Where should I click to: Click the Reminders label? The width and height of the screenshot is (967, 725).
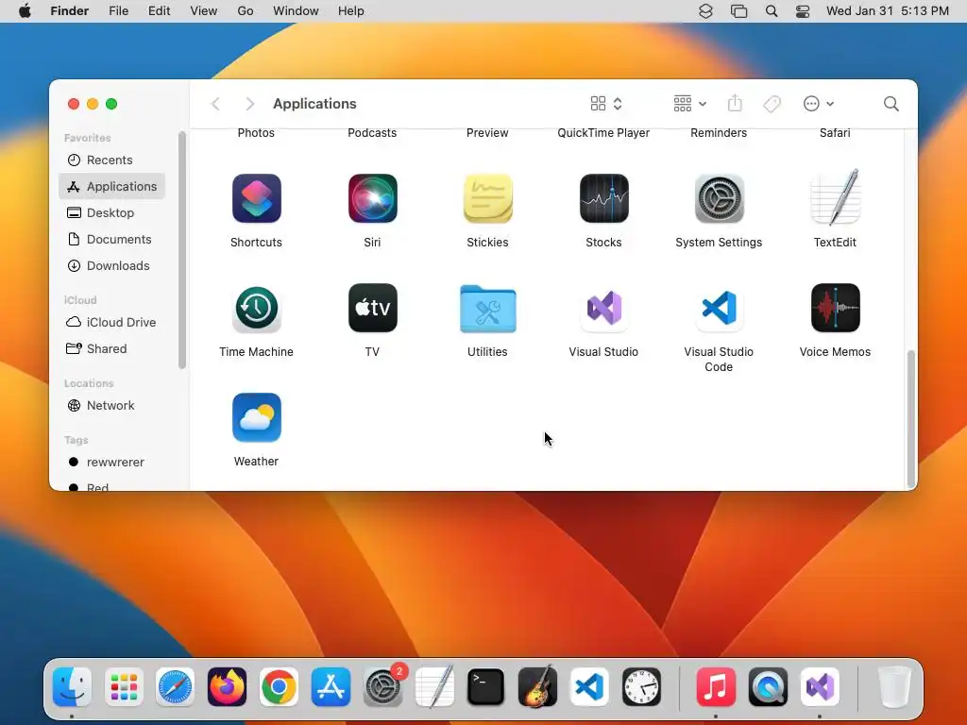coord(719,132)
